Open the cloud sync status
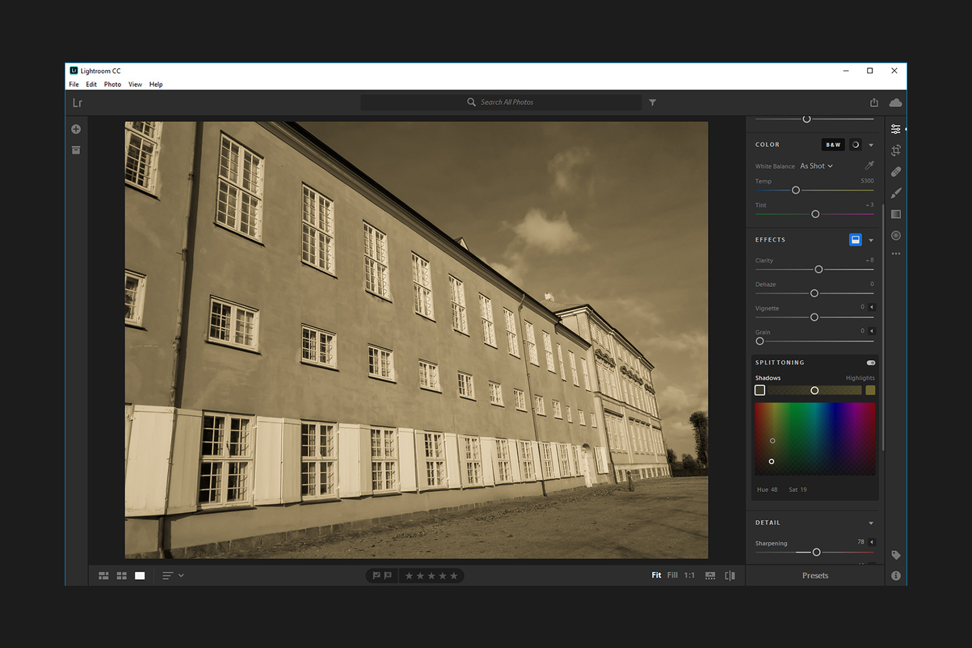This screenshot has width=972, height=648. (x=896, y=102)
